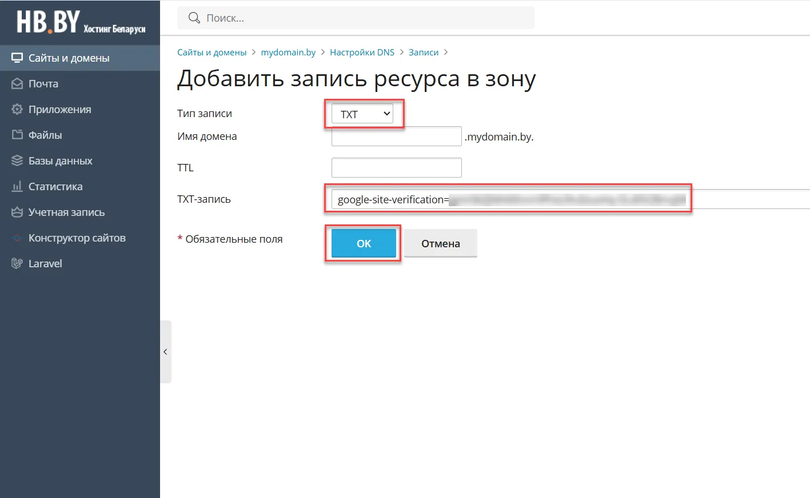Open the Настройки DNS breadcrumb link
The width and height of the screenshot is (810, 498).
[362, 52]
